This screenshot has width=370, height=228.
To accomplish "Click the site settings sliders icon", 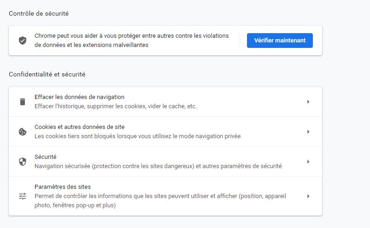I will [x=22, y=196].
